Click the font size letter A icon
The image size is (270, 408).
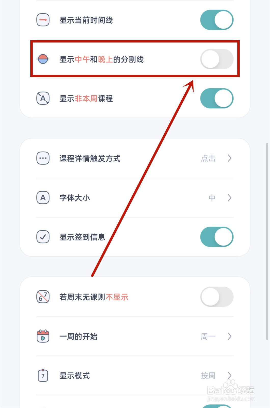point(43,198)
